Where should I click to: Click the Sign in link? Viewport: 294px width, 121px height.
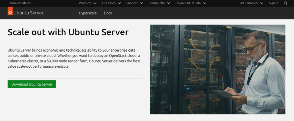pyautogui.click(x=273, y=3)
